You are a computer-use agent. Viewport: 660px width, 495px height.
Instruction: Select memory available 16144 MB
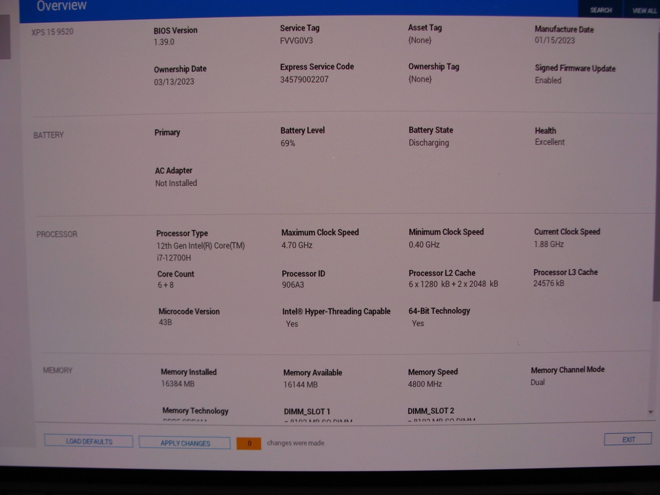point(300,384)
